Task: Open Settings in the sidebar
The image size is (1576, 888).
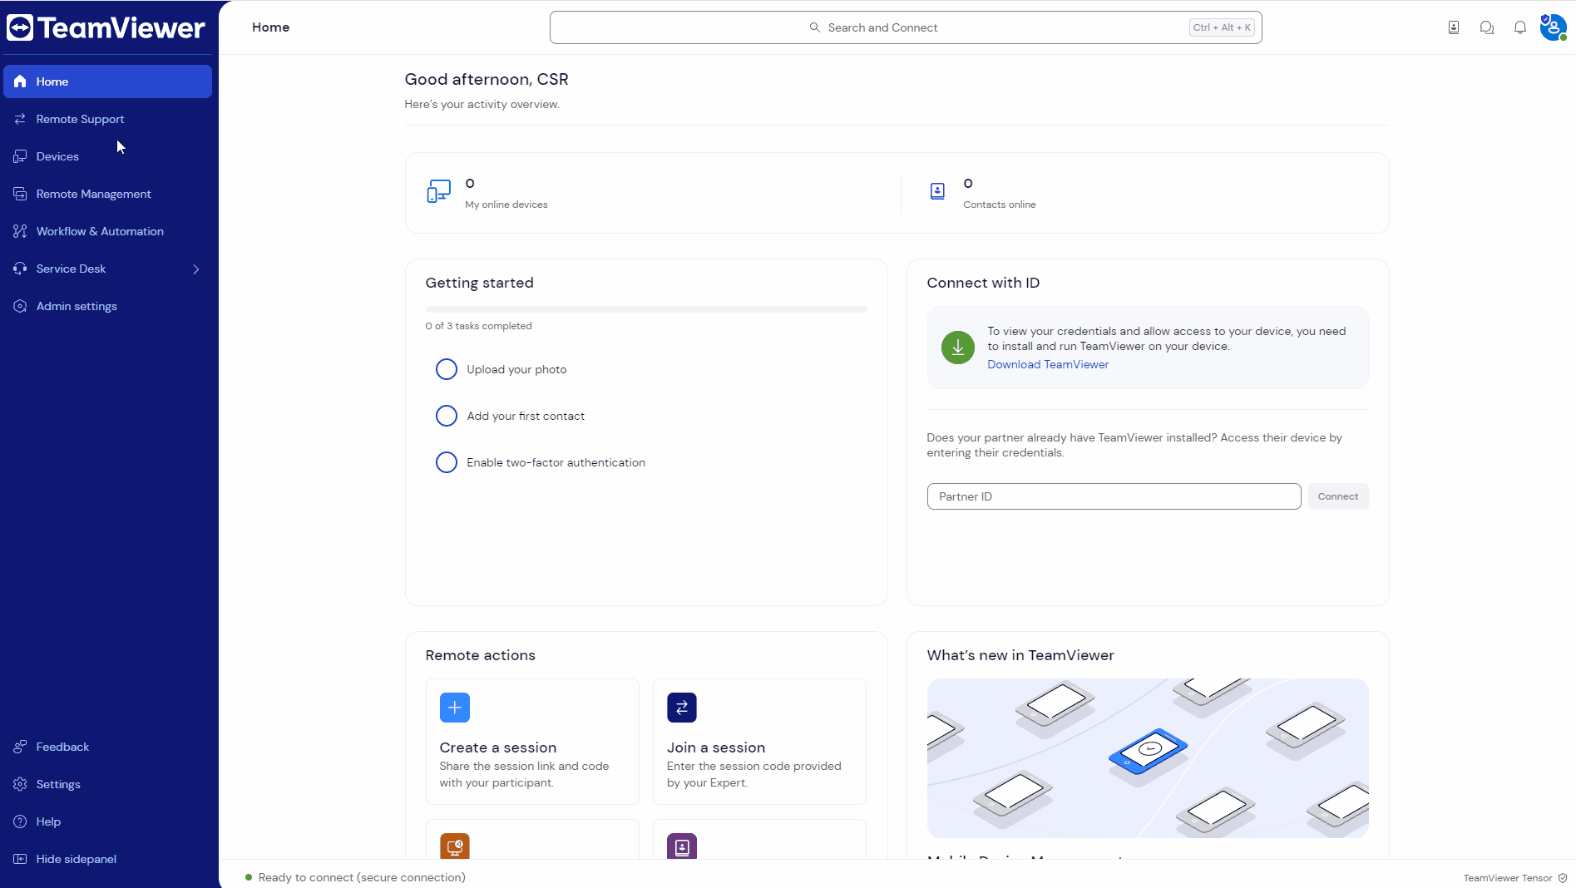Action: point(107,784)
